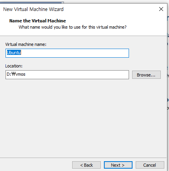Image resolution: width=169 pixels, height=171 pixels.
Task: Click the 'New Virtual Machine Wizard' title
Action: coord(33,9)
